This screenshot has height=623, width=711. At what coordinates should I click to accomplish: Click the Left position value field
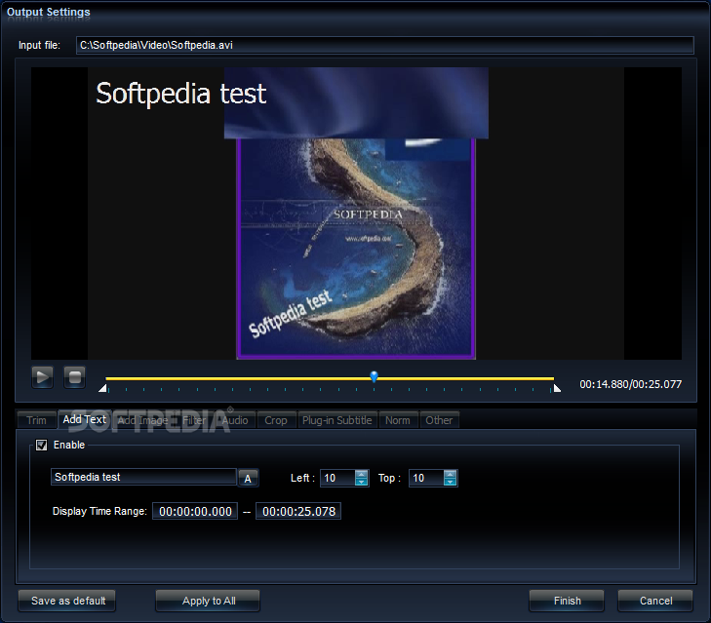[x=338, y=478]
